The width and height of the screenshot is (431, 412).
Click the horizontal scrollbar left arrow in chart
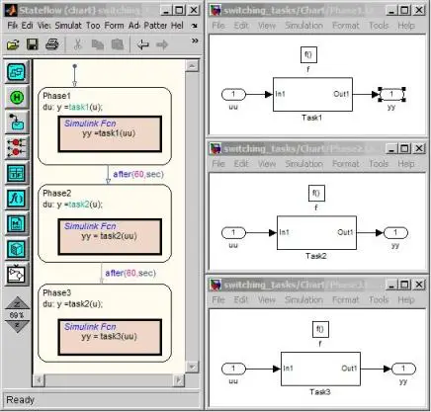(39, 380)
